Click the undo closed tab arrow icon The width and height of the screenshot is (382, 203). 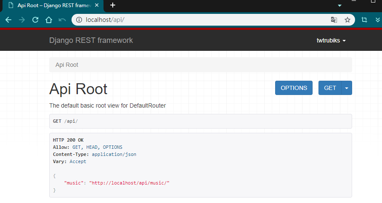click(62, 20)
